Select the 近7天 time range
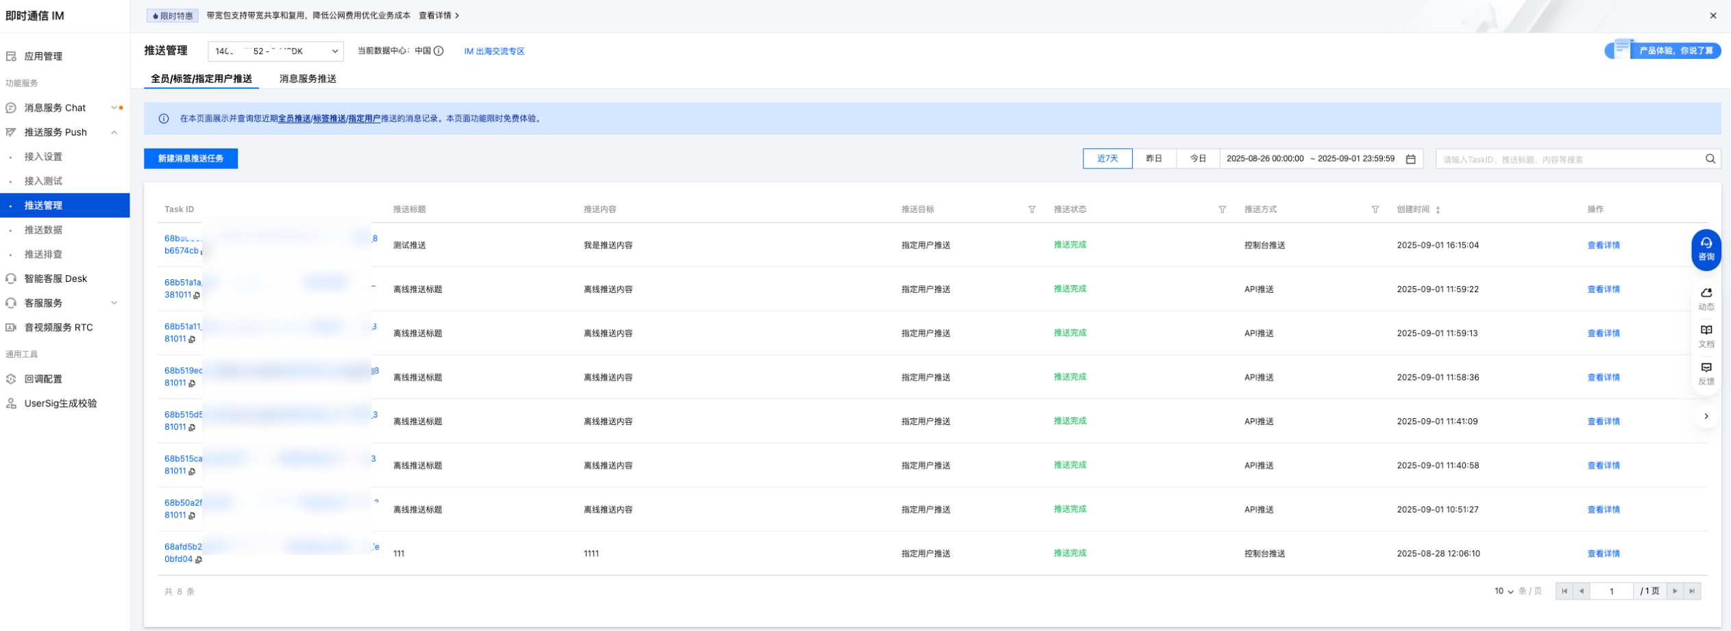This screenshot has height=631, width=1731. (1107, 159)
